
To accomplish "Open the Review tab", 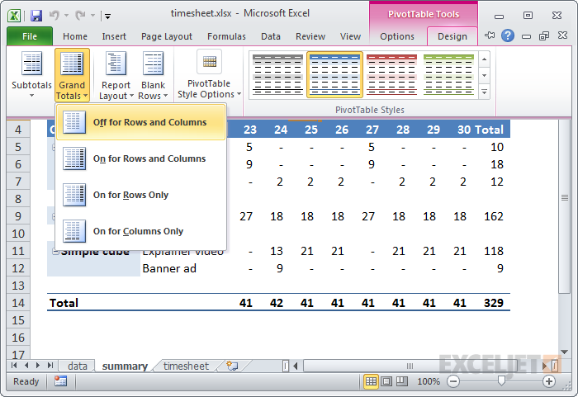I will click(310, 36).
